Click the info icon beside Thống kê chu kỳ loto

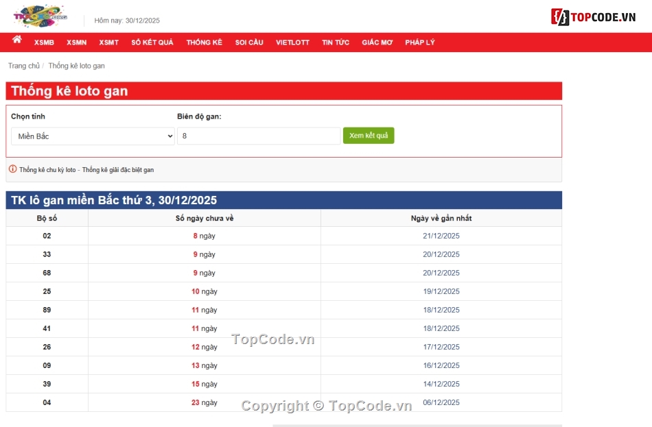[12, 169]
